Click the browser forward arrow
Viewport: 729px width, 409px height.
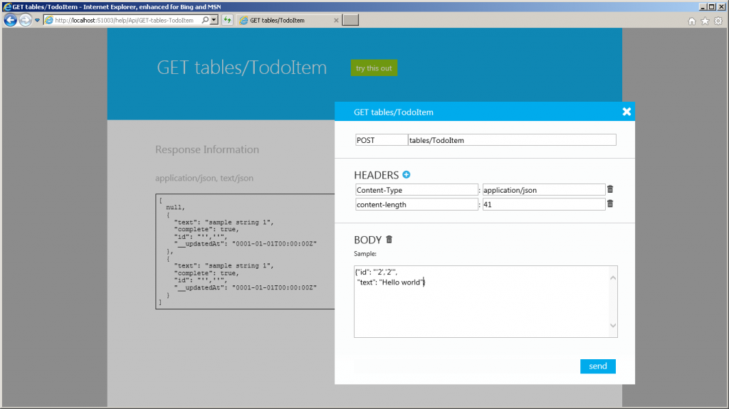point(25,20)
